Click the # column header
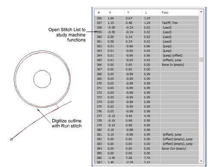208x167 pixels. tap(100, 12)
